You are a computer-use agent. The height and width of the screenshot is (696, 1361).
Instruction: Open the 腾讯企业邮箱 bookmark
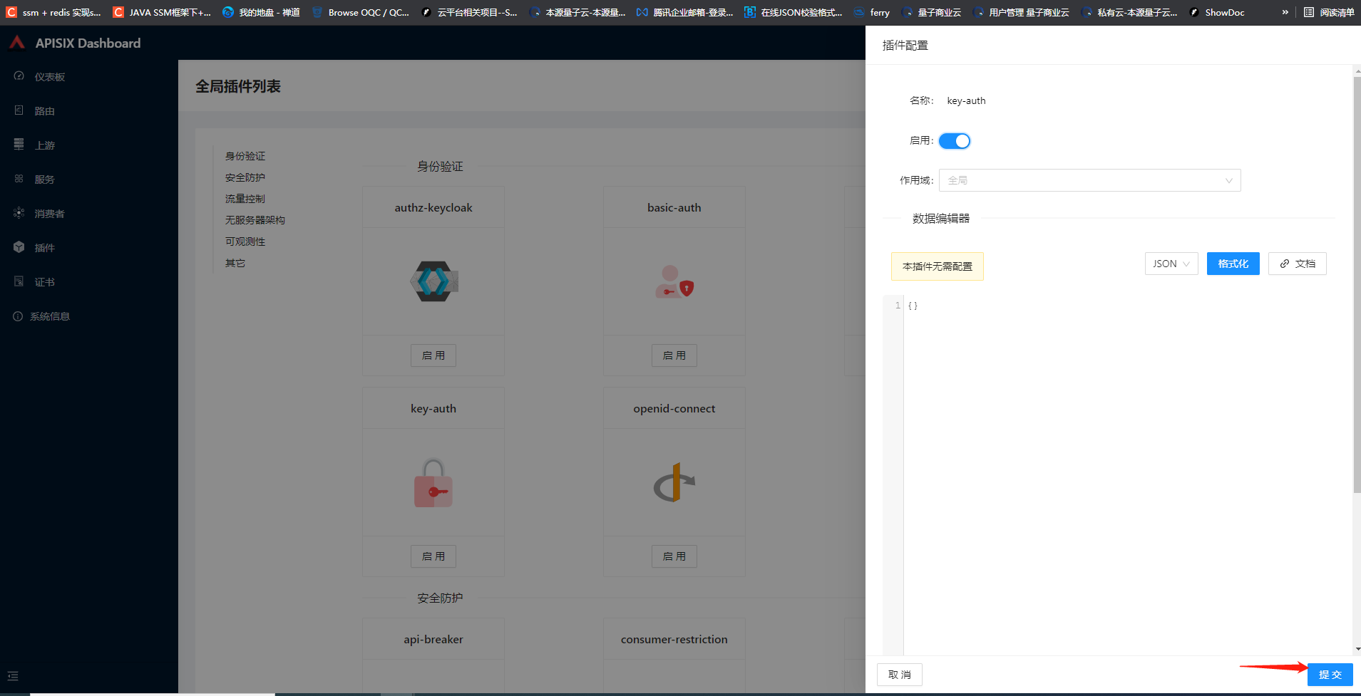pyautogui.click(x=684, y=12)
